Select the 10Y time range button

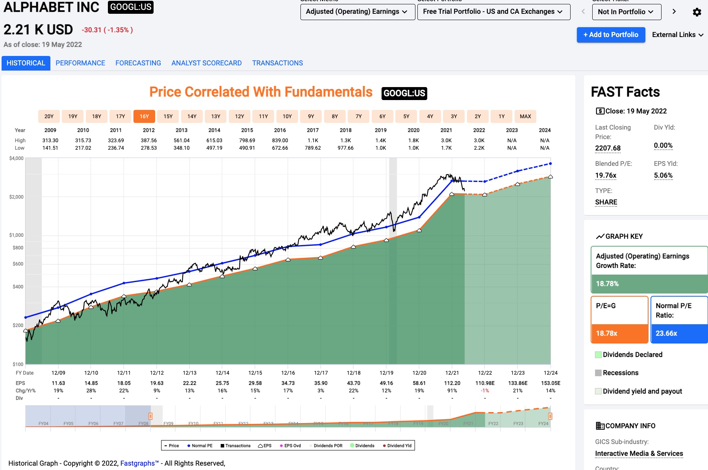point(287,116)
